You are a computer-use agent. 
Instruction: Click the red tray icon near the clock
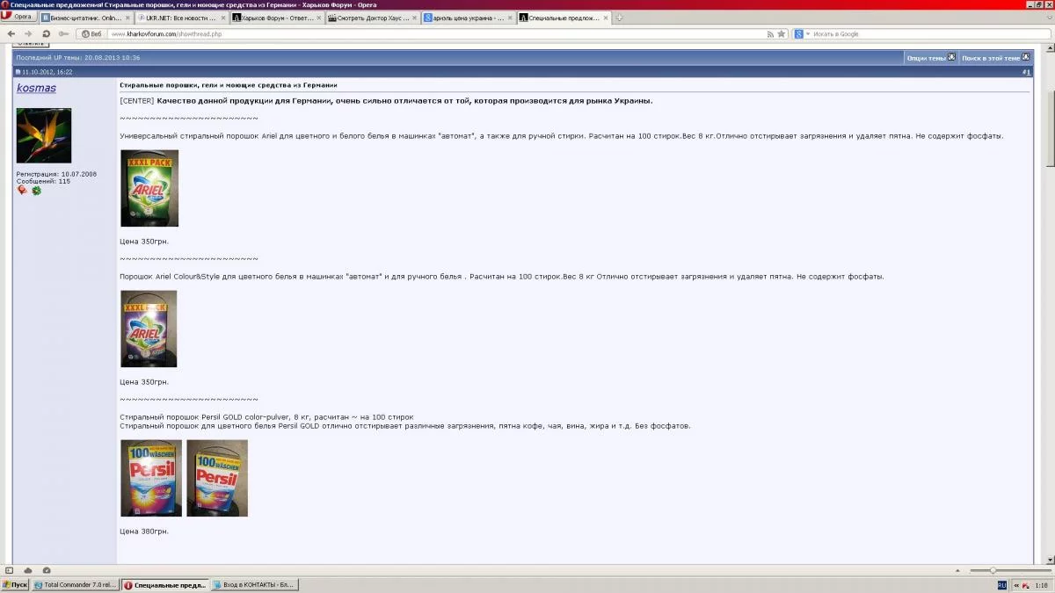tap(1025, 584)
